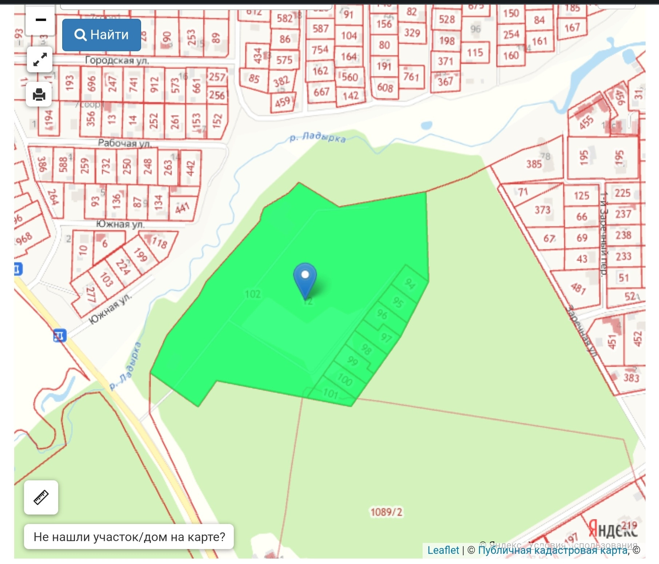
Task: Open the Leaflet attribution link
Action: (x=443, y=550)
